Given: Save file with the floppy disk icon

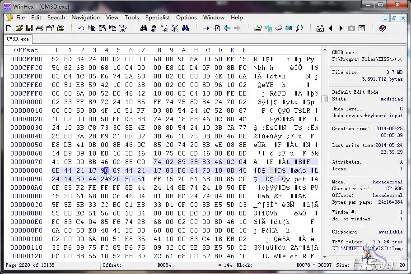Looking at the screenshot, I should [29, 28].
